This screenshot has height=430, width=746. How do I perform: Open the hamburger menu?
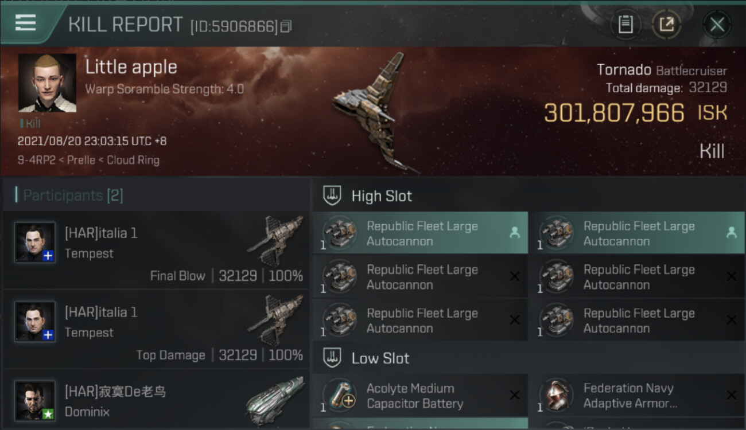pos(26,23)
